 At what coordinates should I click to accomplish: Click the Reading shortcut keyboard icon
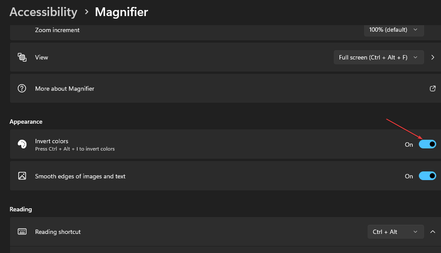pyautogui.click(x=22, y=232)
